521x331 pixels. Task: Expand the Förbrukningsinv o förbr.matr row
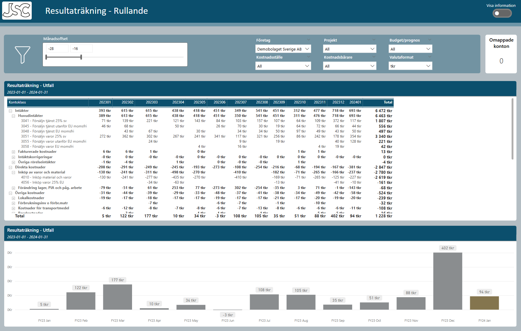point(13,203)
